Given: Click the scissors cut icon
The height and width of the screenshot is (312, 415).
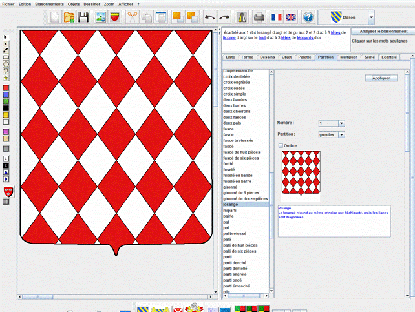Looking at the screenshot, I should point(133,17).
